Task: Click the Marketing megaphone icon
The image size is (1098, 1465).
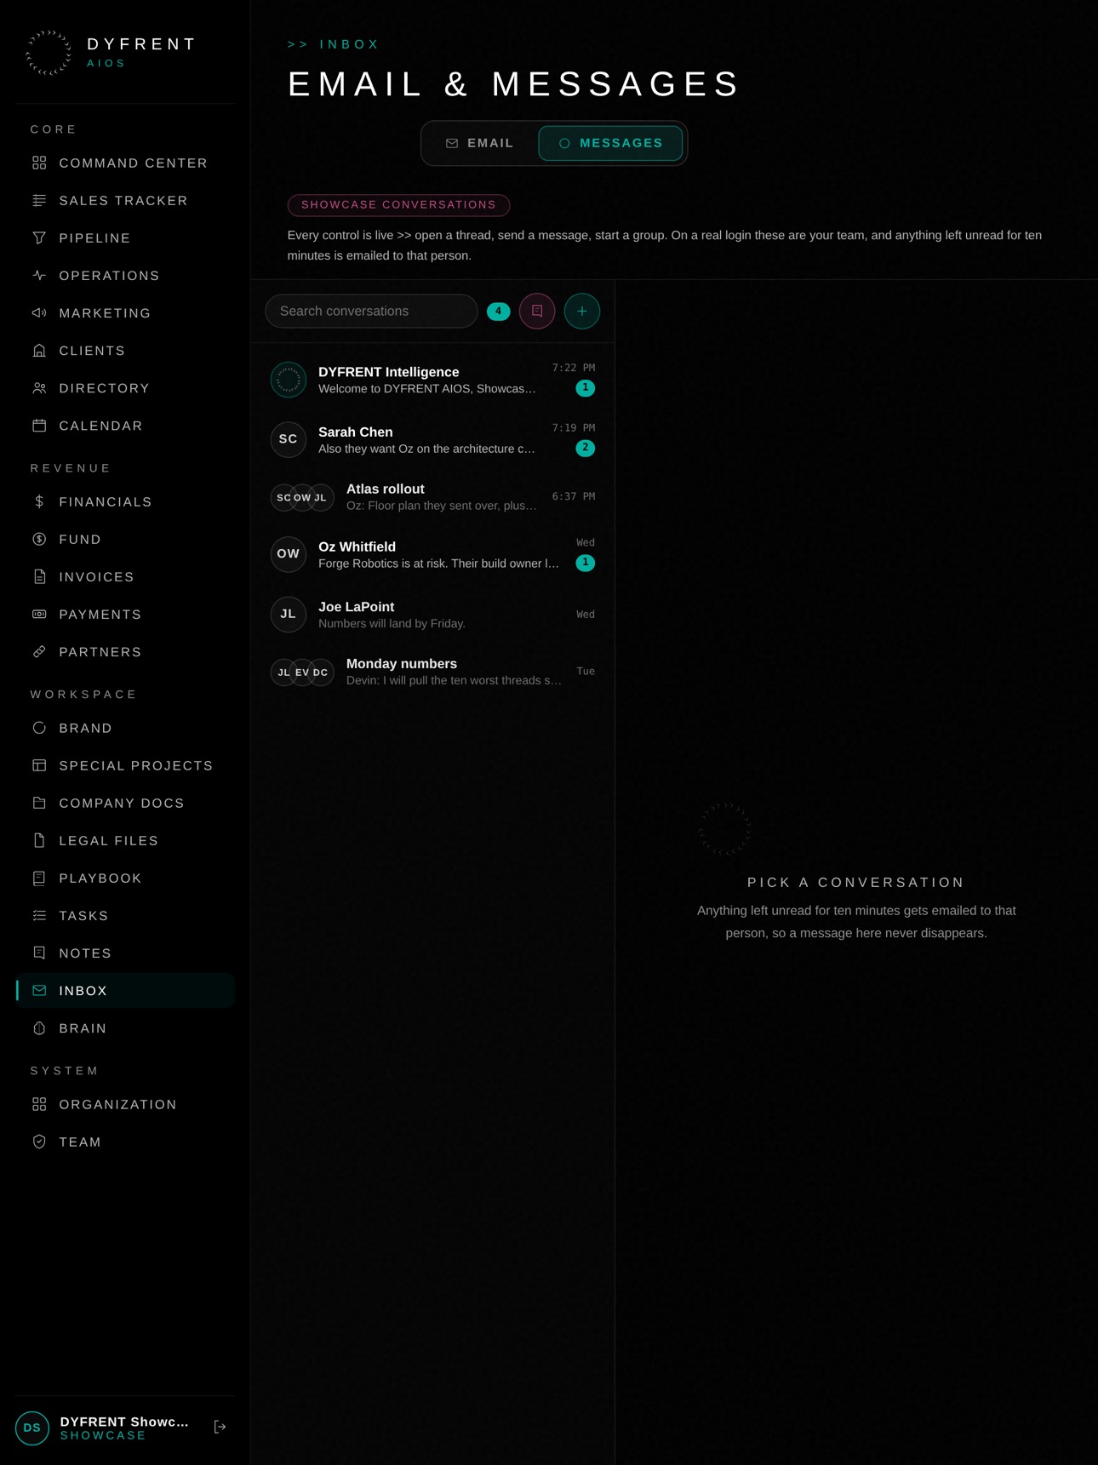Action: pos(39,312)
